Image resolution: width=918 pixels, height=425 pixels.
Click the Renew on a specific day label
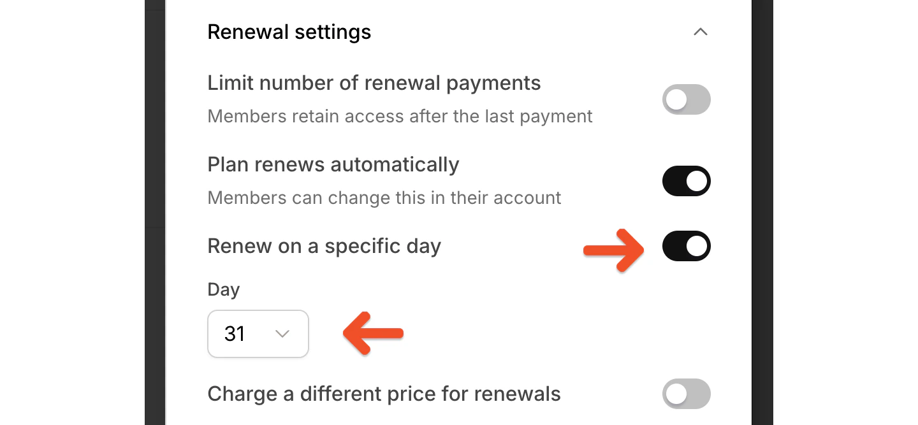[x=323, y=246]
